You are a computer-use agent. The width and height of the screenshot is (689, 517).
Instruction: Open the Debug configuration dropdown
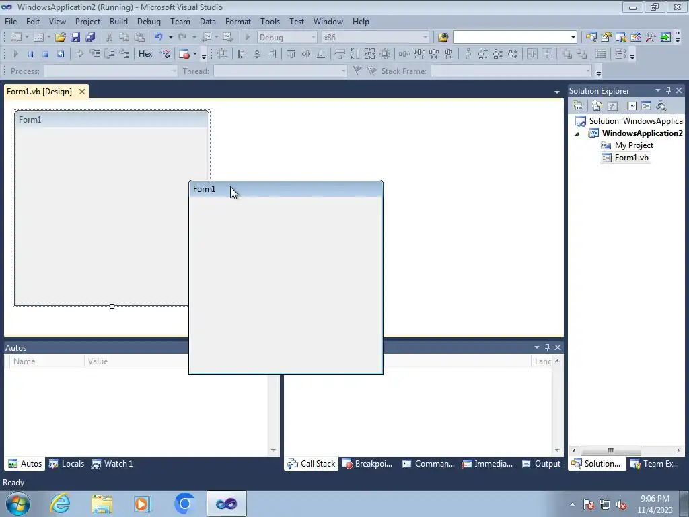point(314,38)
